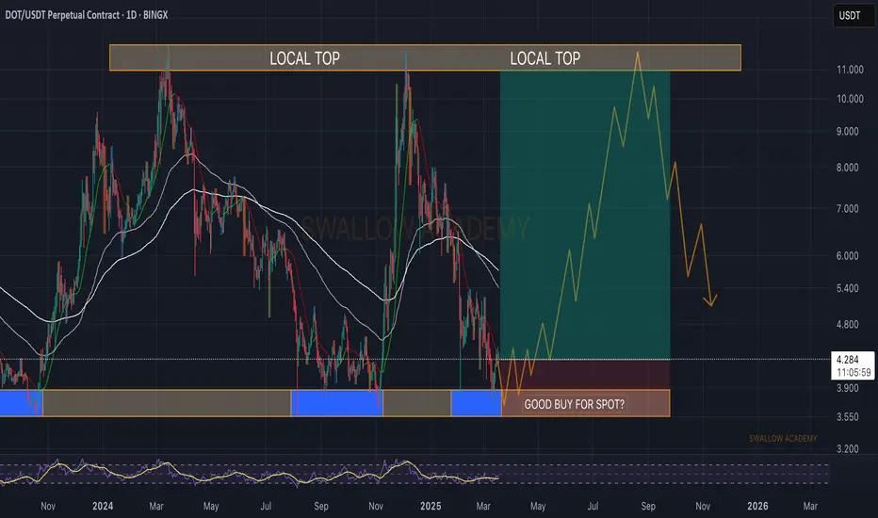
Task: Click the 11.000 price axis label
Action: (850, 70)
